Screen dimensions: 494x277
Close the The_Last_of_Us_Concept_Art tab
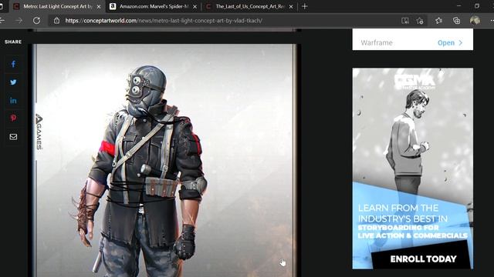(x=291, y=6)
